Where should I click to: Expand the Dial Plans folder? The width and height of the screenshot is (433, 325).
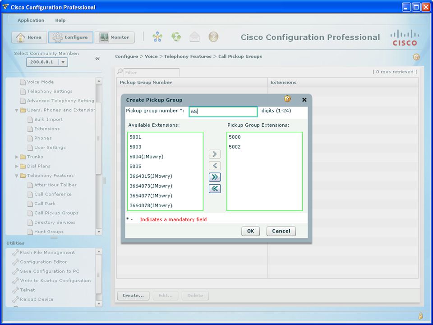[17, 167]
